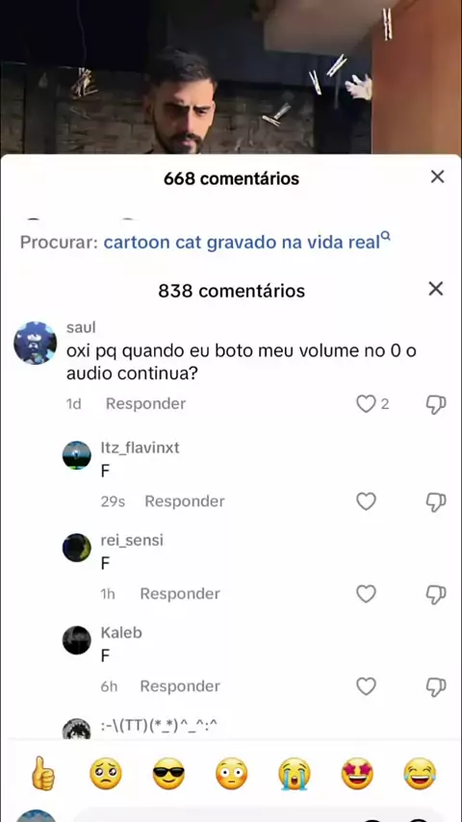Insert the thumbs up emoji

pos(43,774)
